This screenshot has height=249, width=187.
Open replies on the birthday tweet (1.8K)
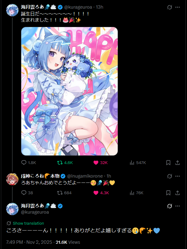(x=29, y=163)
